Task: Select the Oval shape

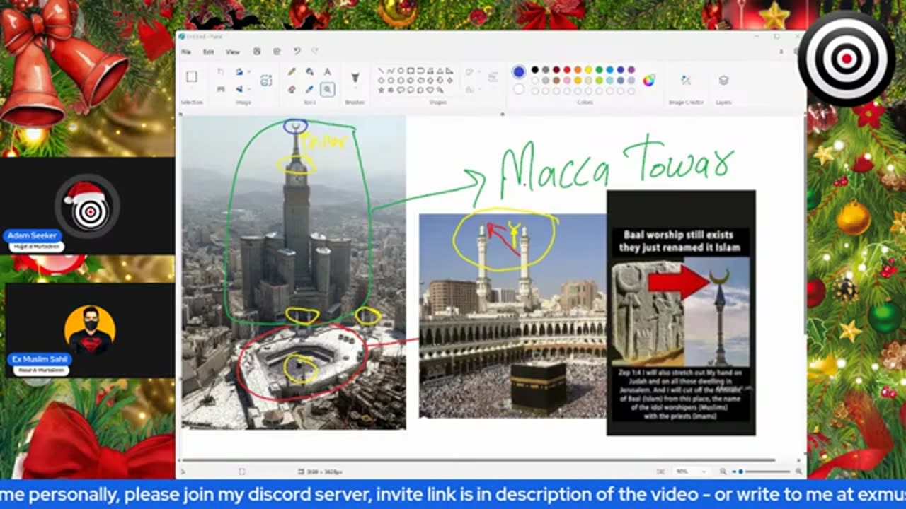Action: (x=401, y=71)
